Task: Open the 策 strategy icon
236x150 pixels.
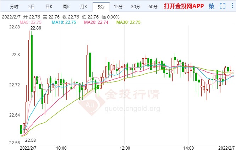Action: pyautogui.click(x=212, y=6)
